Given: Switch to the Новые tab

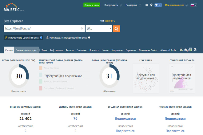Looking at the screenshot, I should tap(105, 50).
